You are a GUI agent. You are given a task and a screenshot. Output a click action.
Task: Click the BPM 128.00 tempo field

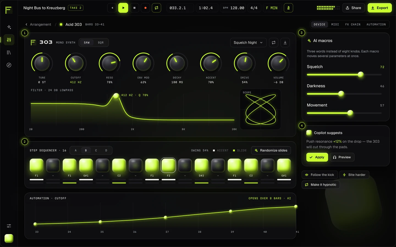tap(233, 8)
